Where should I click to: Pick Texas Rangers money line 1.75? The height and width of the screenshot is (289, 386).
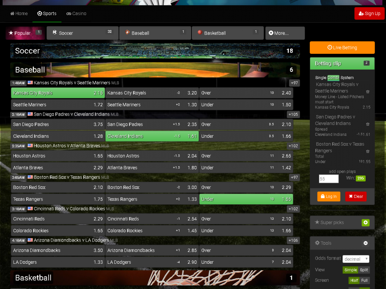(58, 199)
